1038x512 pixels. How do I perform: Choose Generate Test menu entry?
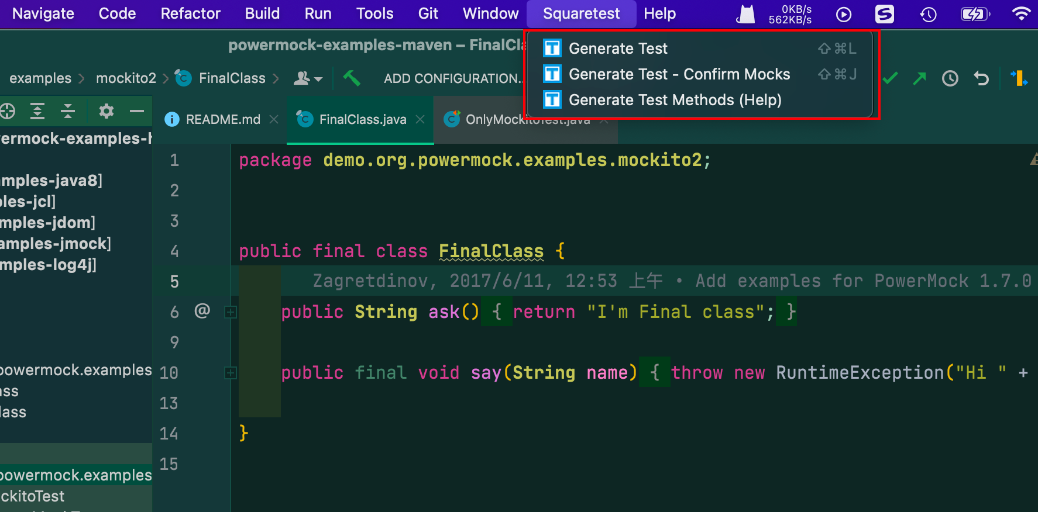(x=699, y=49)
